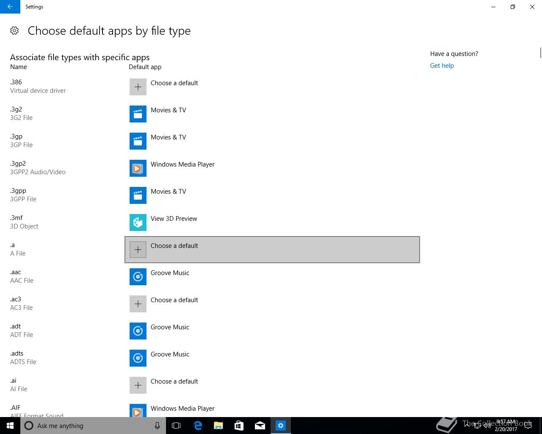Select the .3mf 3D Object entry

coord(24,222)
